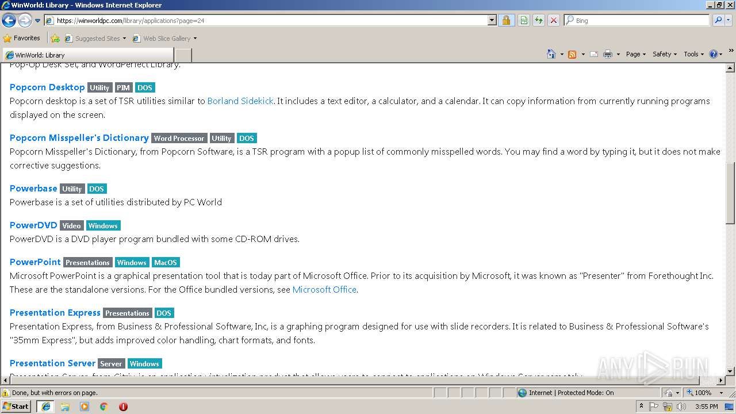Open Popcorn Misspeller's Dictionary link
Viewport: 736px width, 414px height.
[79, 138]
